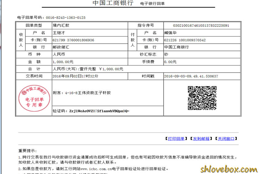Click the fee value 0.00元
The width and height of the screenshot is (259, 174).
[170, 62]
